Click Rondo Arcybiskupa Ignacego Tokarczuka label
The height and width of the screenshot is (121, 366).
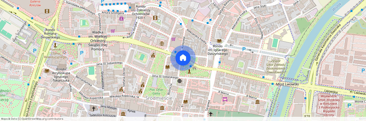pyautogui.click(x=61, y=75)
